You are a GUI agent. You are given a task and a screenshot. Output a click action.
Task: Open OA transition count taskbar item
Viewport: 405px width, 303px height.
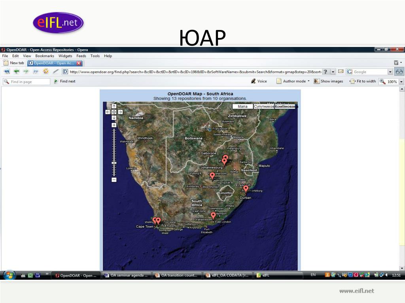point(177,275)
